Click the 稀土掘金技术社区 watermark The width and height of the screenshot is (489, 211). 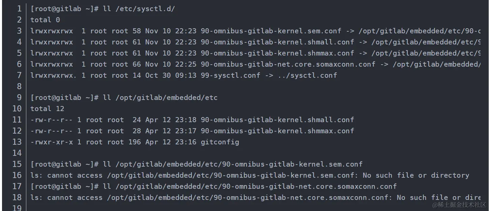click(459, 205)
